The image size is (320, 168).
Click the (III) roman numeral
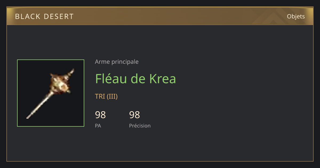tap(112, 96)
